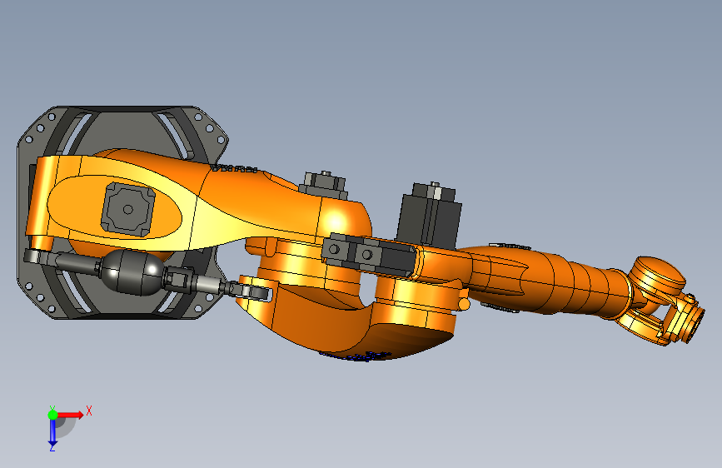Click the green Y axis dot on the triad
The width and height of the screenshot is (722, 468).
(x=52, y=415)
